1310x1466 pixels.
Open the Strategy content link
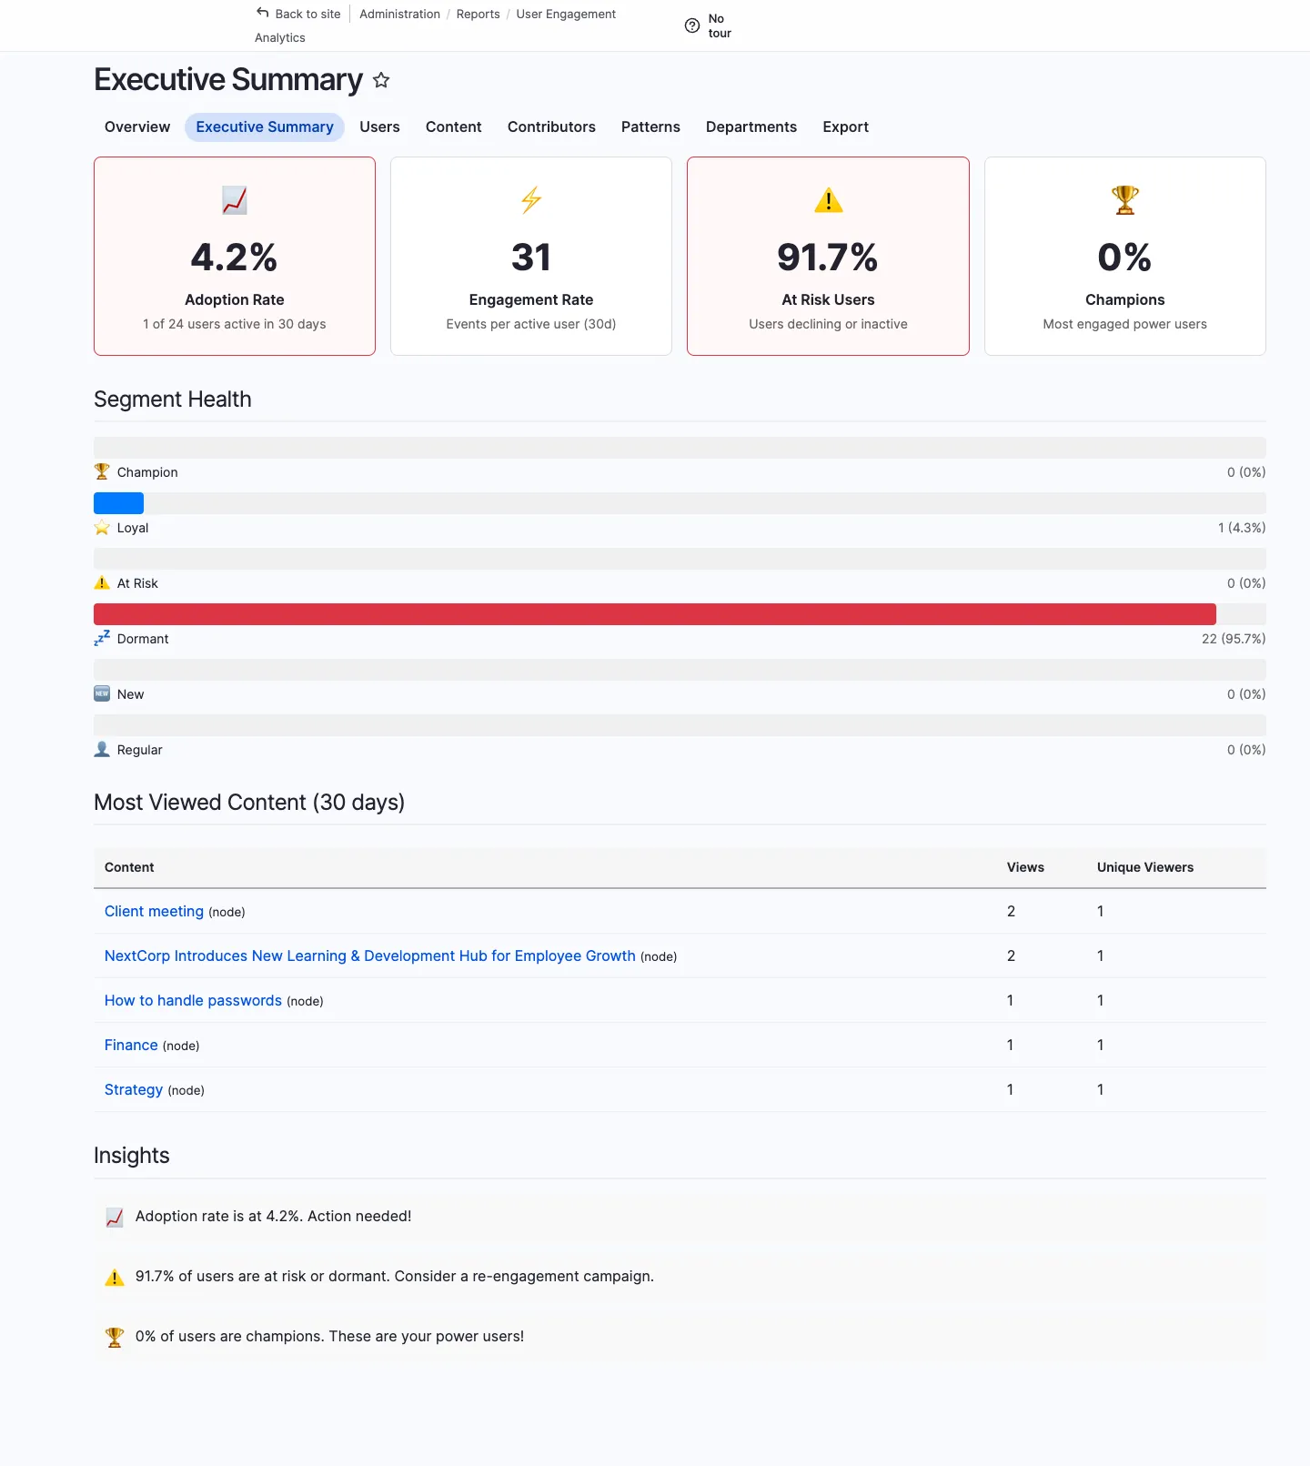pos(134,1089)
